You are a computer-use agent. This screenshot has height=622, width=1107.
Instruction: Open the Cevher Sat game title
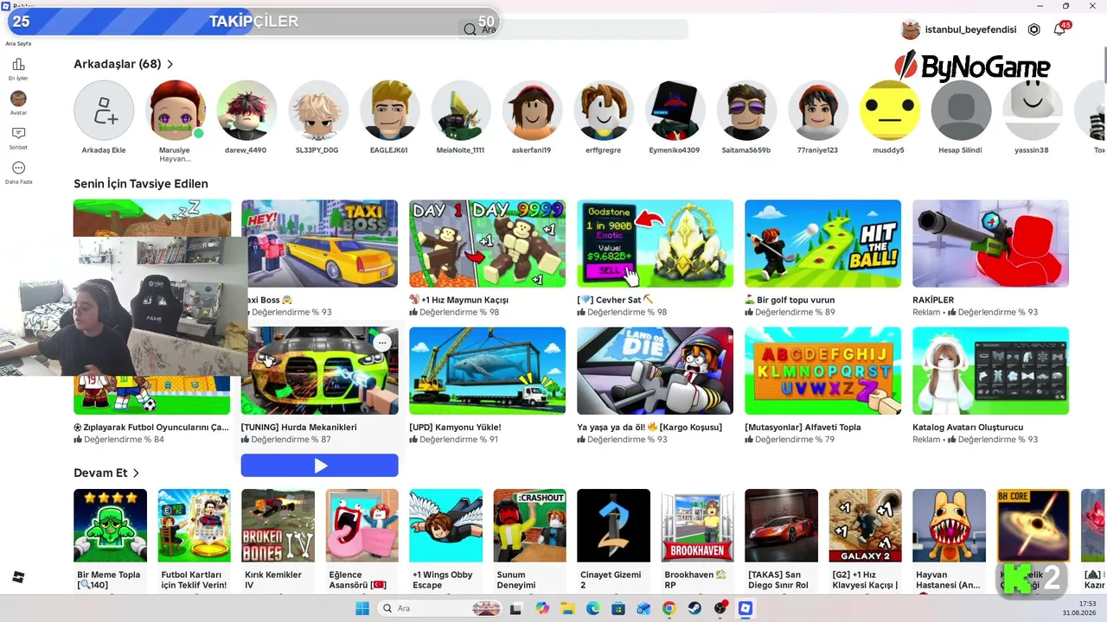[x=615, y=300]
